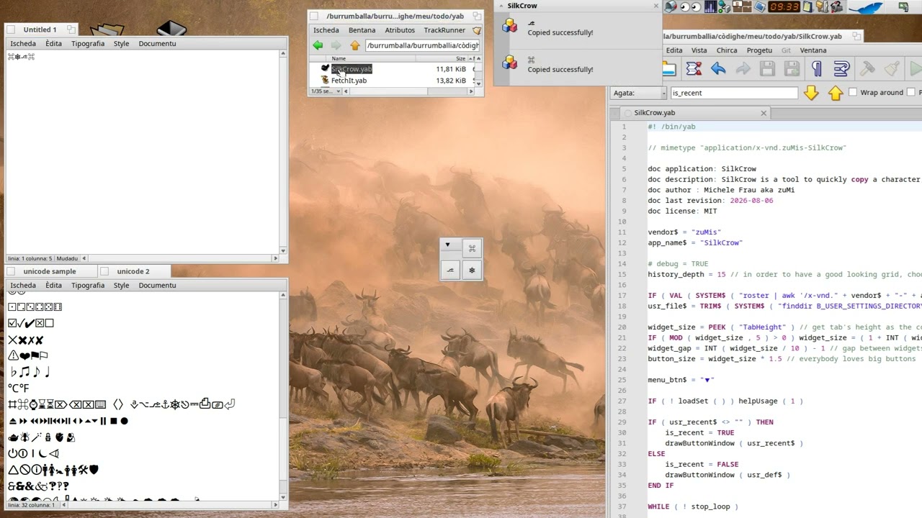Select the SilkCrow.yab file in Tracker

[351, 69]
